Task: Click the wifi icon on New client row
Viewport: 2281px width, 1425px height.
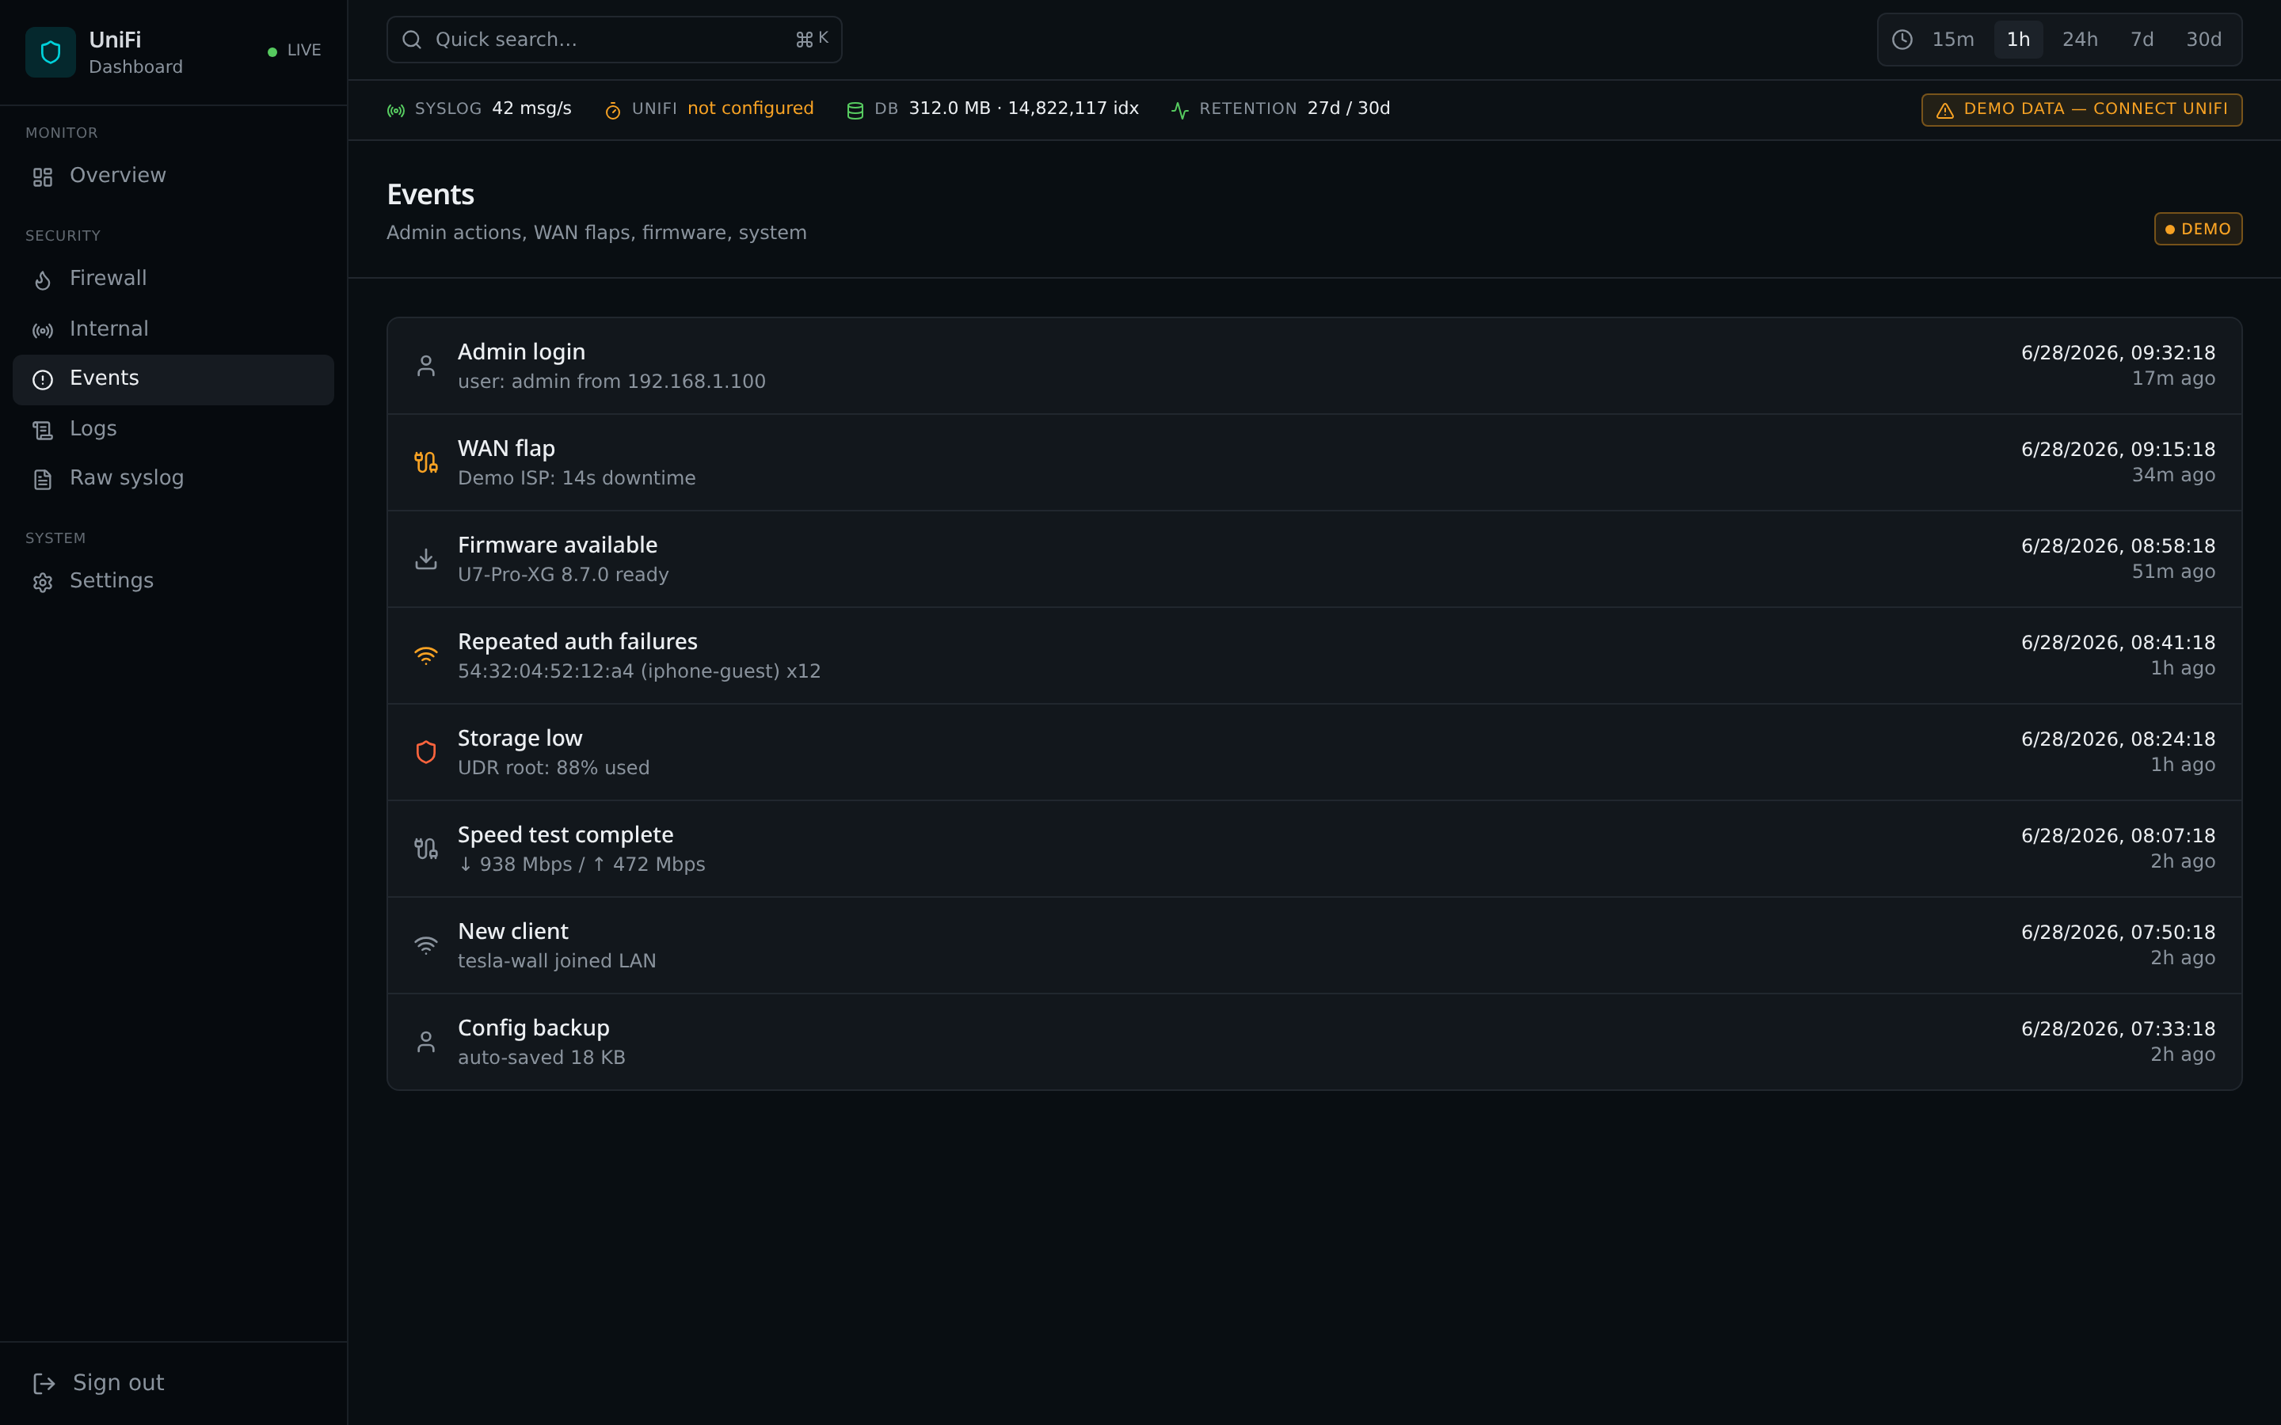Action: [x=426, y=945]
